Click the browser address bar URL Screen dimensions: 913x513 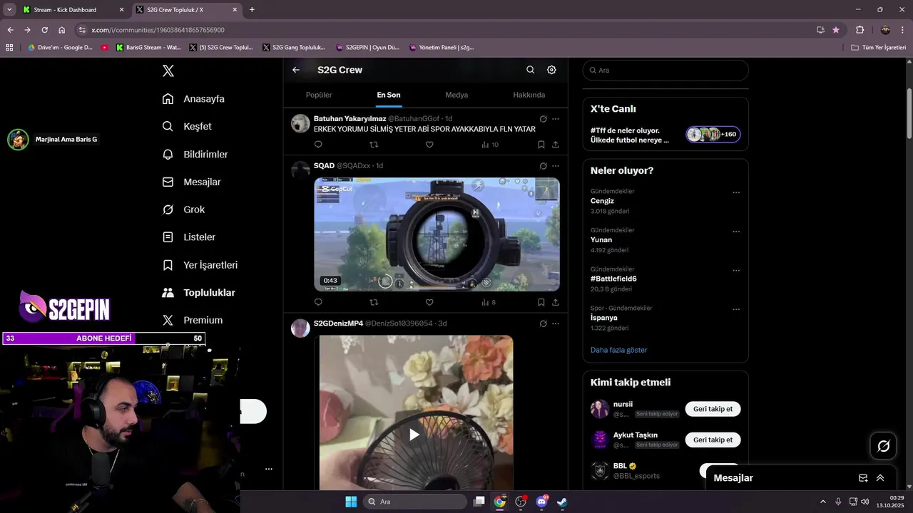pyautogui.click(x=158, y=30)
